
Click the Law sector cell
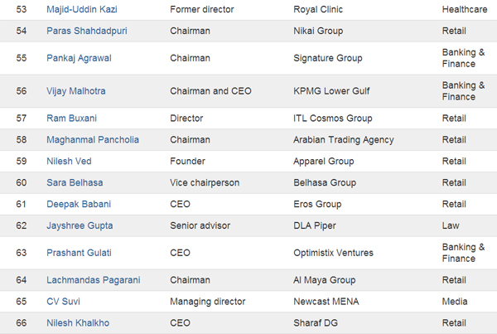[451, 225]
